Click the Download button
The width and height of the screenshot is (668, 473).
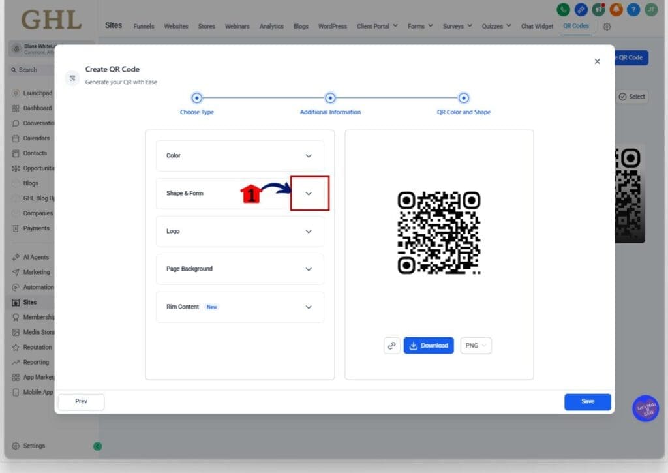[429, 345]
